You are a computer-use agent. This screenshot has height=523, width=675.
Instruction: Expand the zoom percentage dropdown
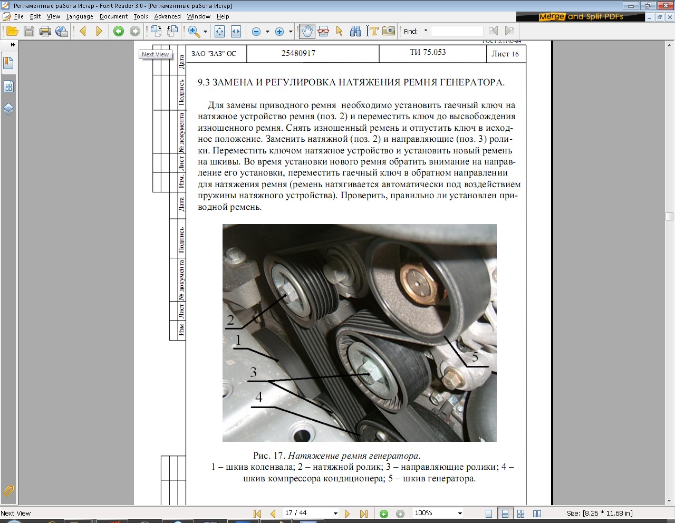coord(460,514)
